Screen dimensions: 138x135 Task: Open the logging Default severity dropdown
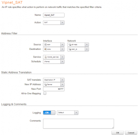coord(68,112)
